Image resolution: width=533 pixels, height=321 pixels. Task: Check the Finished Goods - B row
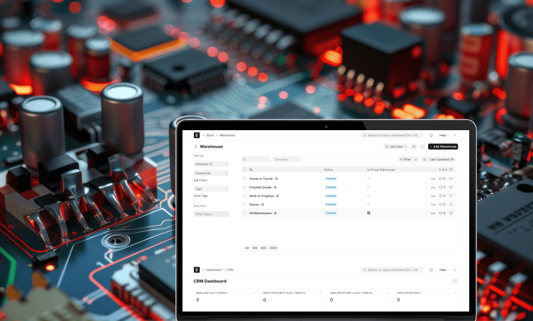coord(245,188)
